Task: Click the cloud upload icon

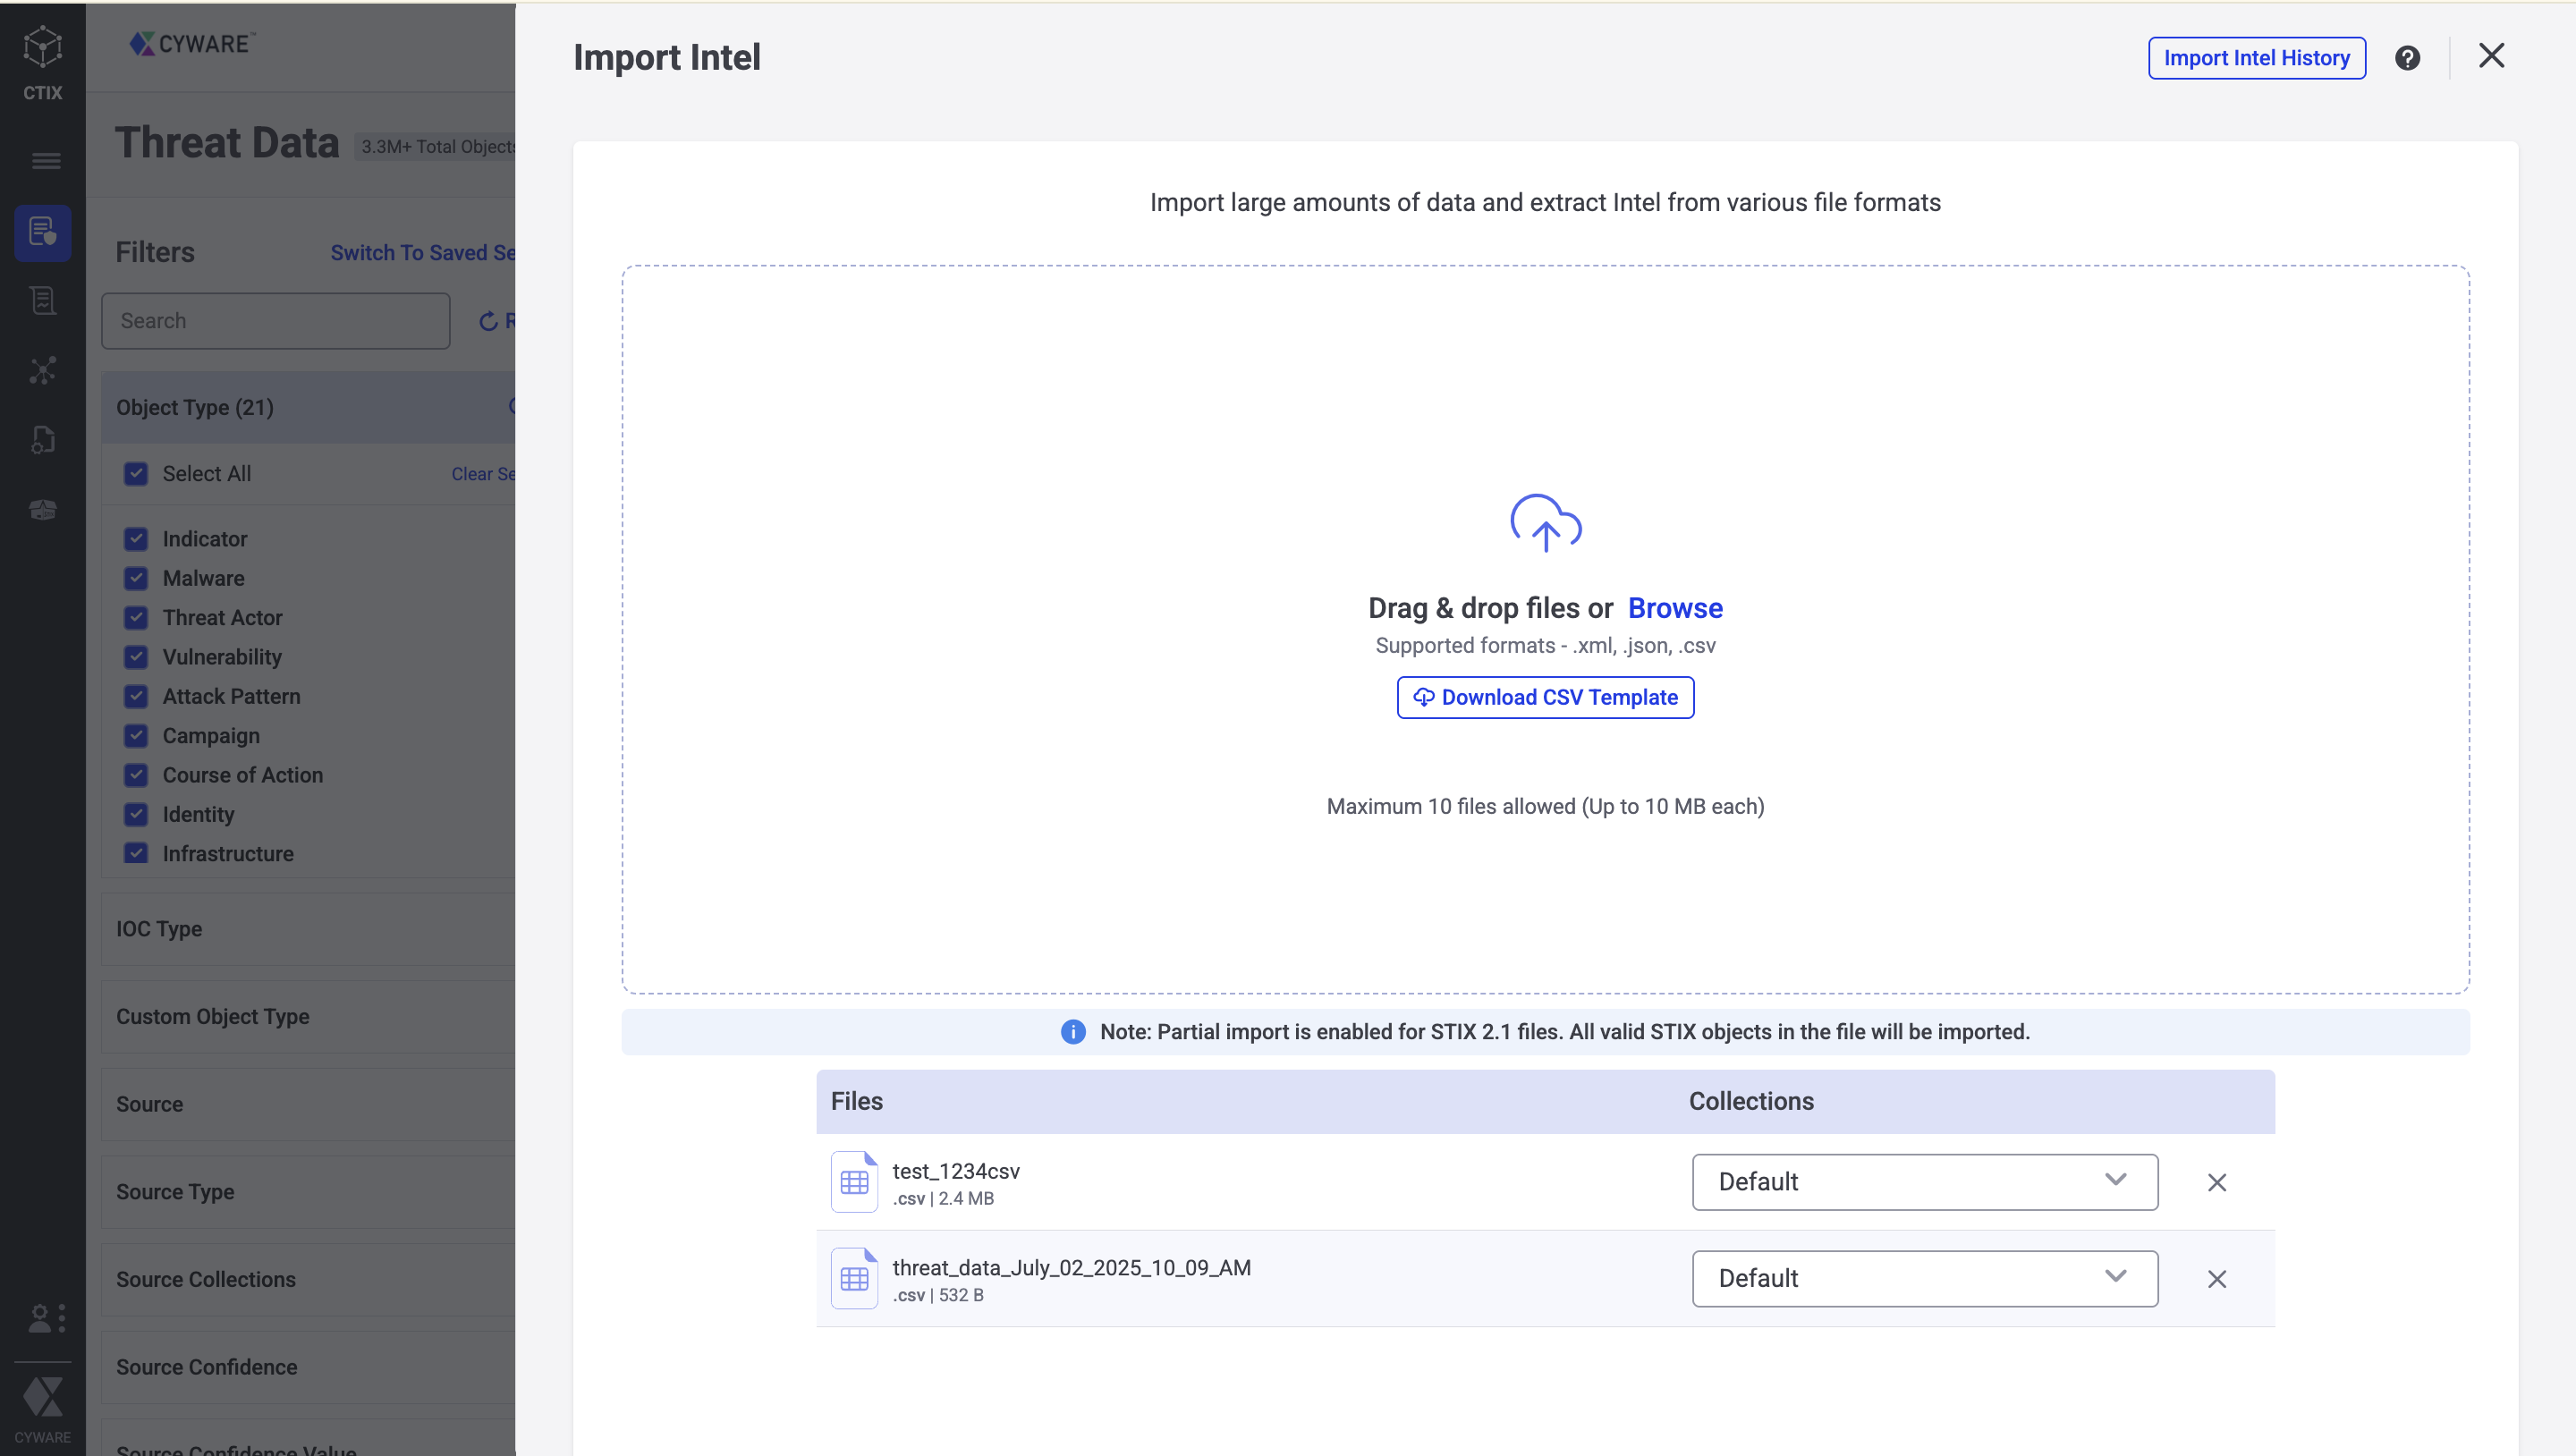Action: 1545,523
